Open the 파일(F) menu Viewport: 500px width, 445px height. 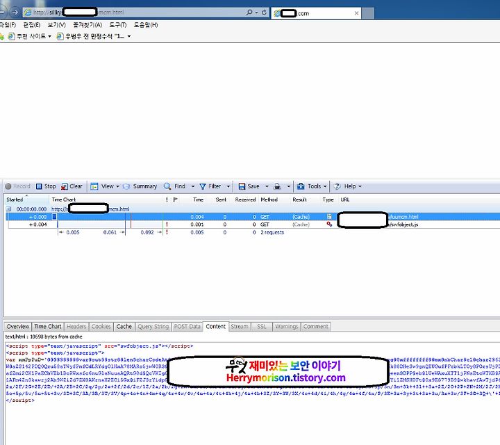point(8,25)
